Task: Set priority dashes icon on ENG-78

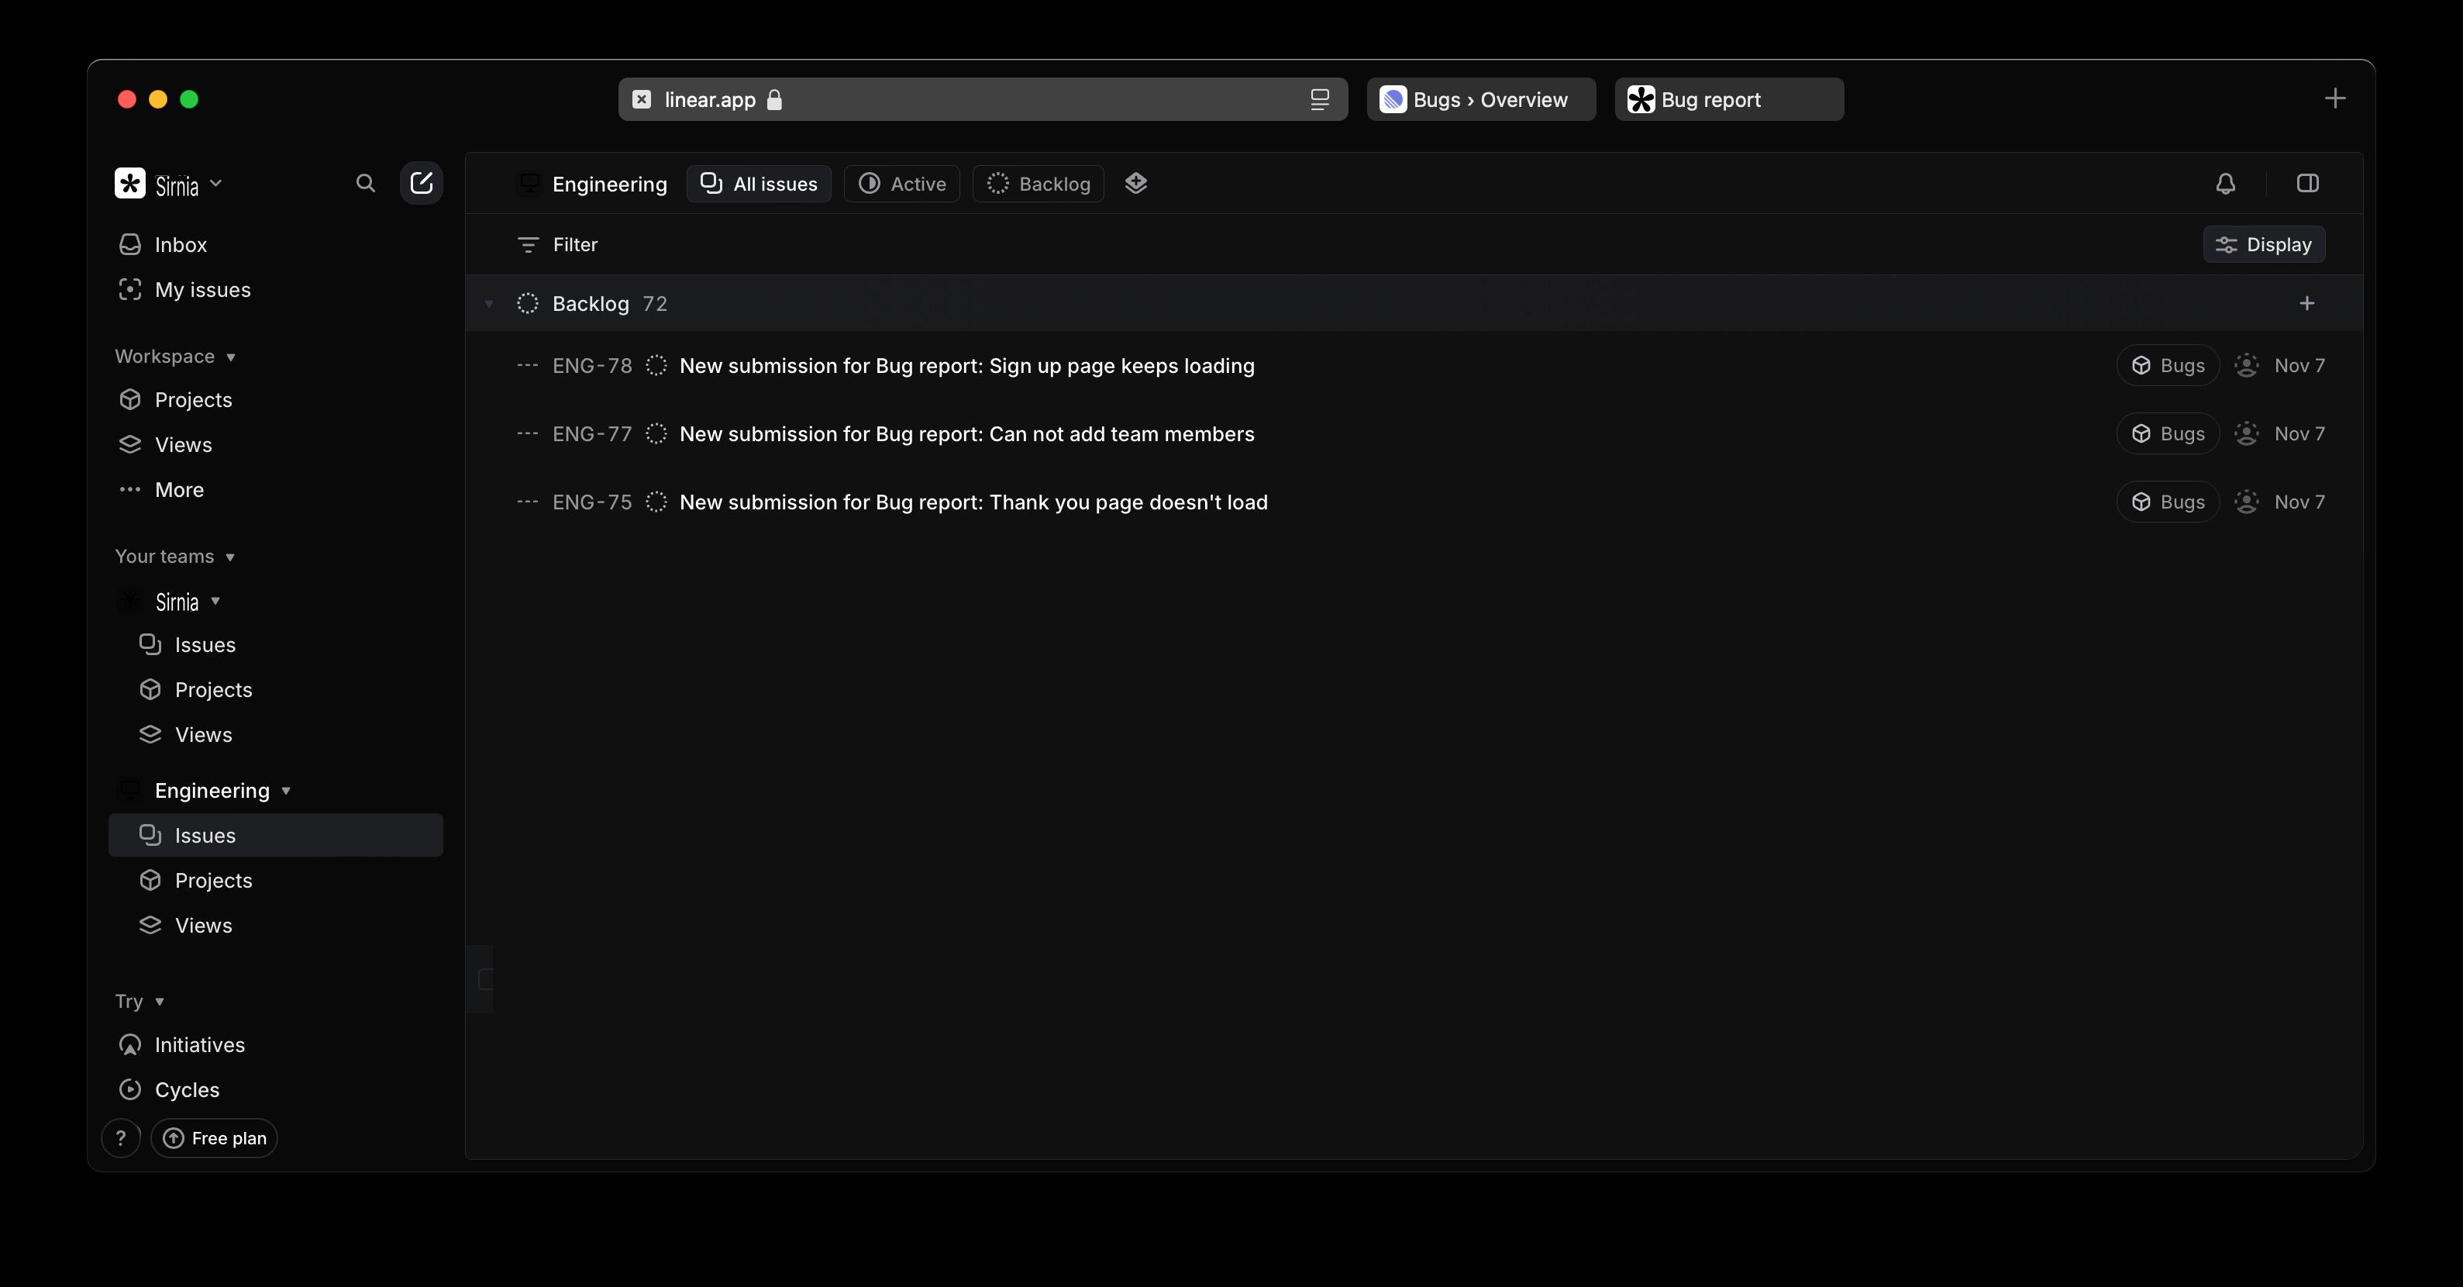Action: (x=527, y=365)
